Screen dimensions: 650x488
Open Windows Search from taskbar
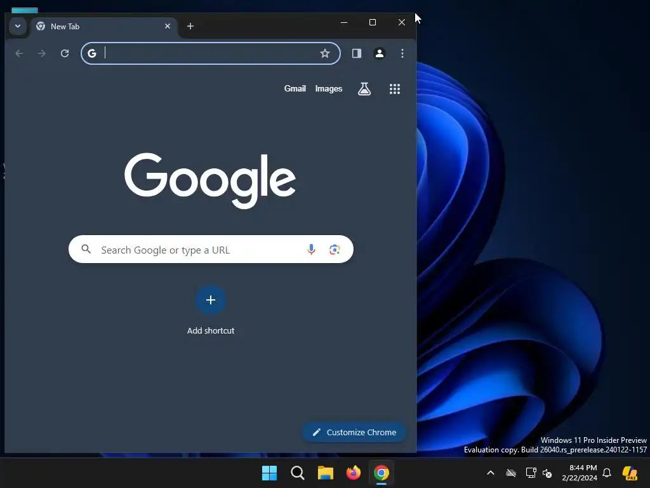(298, 473)
